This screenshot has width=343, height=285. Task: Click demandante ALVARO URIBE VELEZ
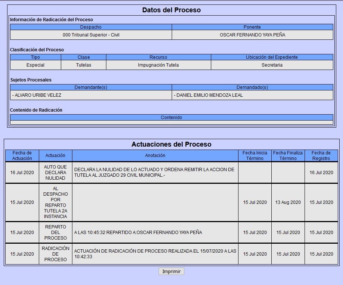pos(38,95)
